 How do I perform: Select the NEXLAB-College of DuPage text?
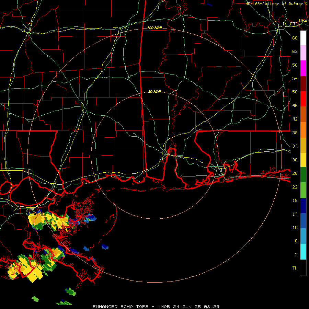tap(275, 4)
